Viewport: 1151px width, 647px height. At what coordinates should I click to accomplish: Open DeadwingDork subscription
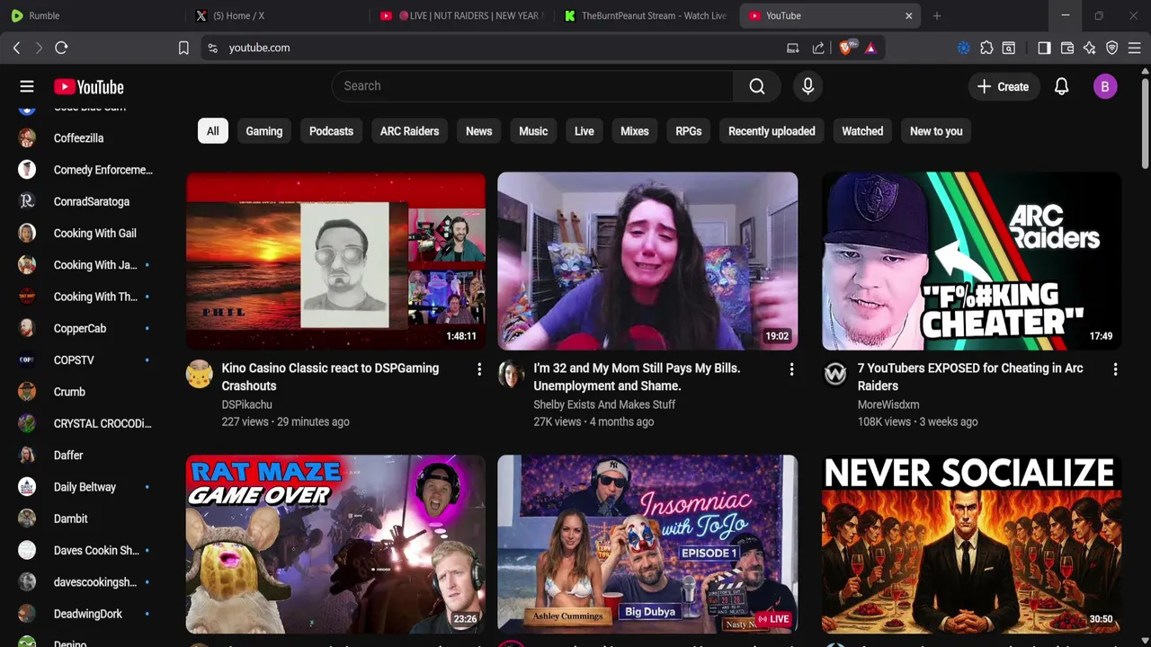coord(86,614)
